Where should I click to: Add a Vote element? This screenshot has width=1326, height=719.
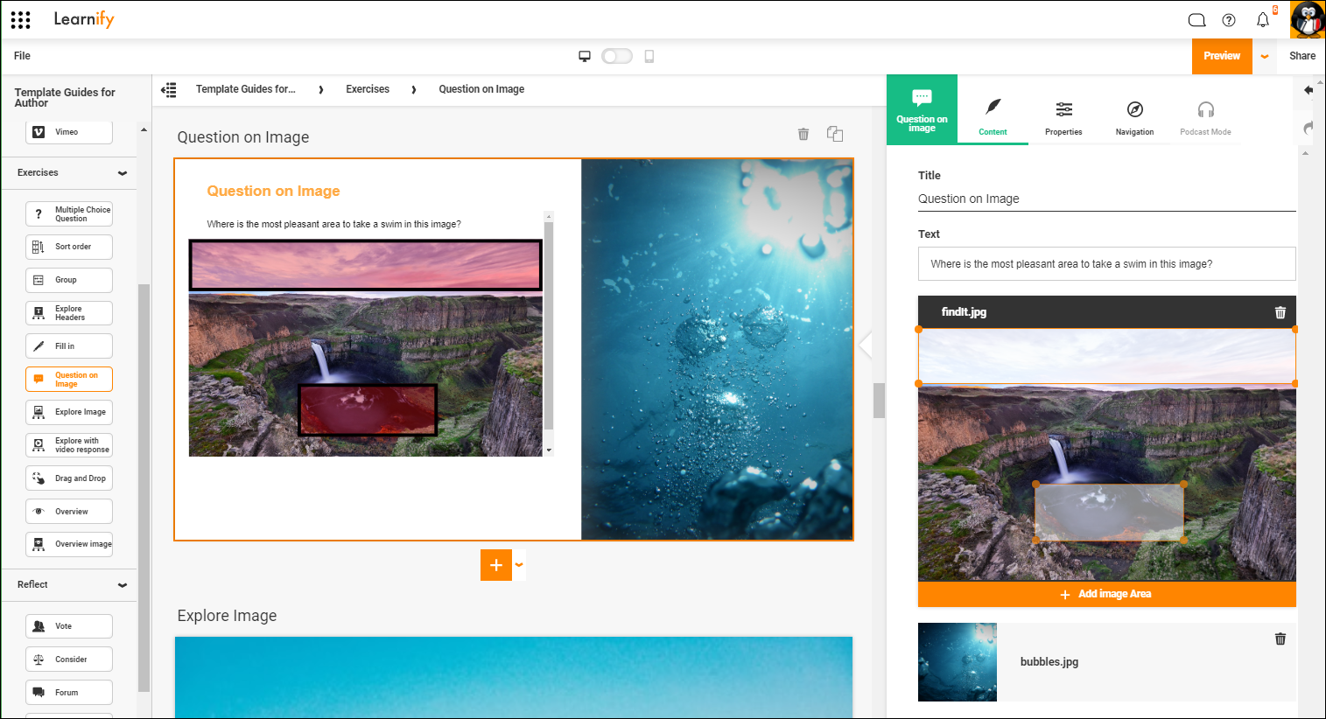(69, 626)
